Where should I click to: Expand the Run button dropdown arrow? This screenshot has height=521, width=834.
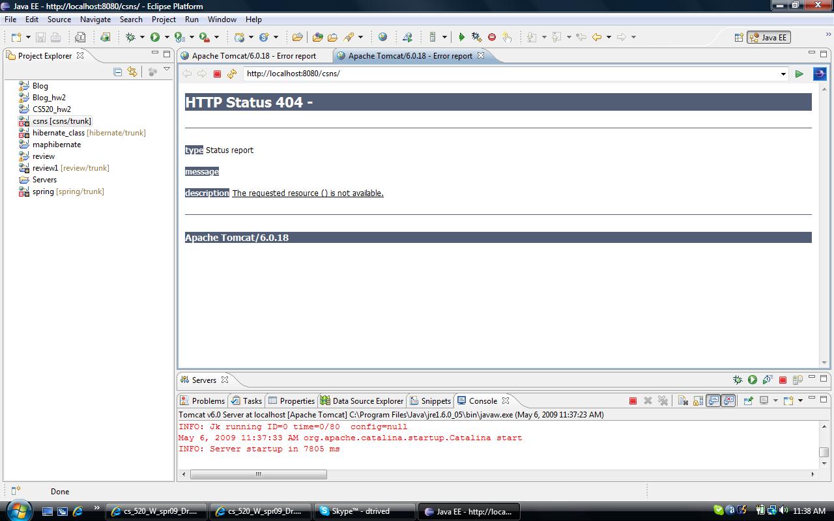click(x=167, y=37)
